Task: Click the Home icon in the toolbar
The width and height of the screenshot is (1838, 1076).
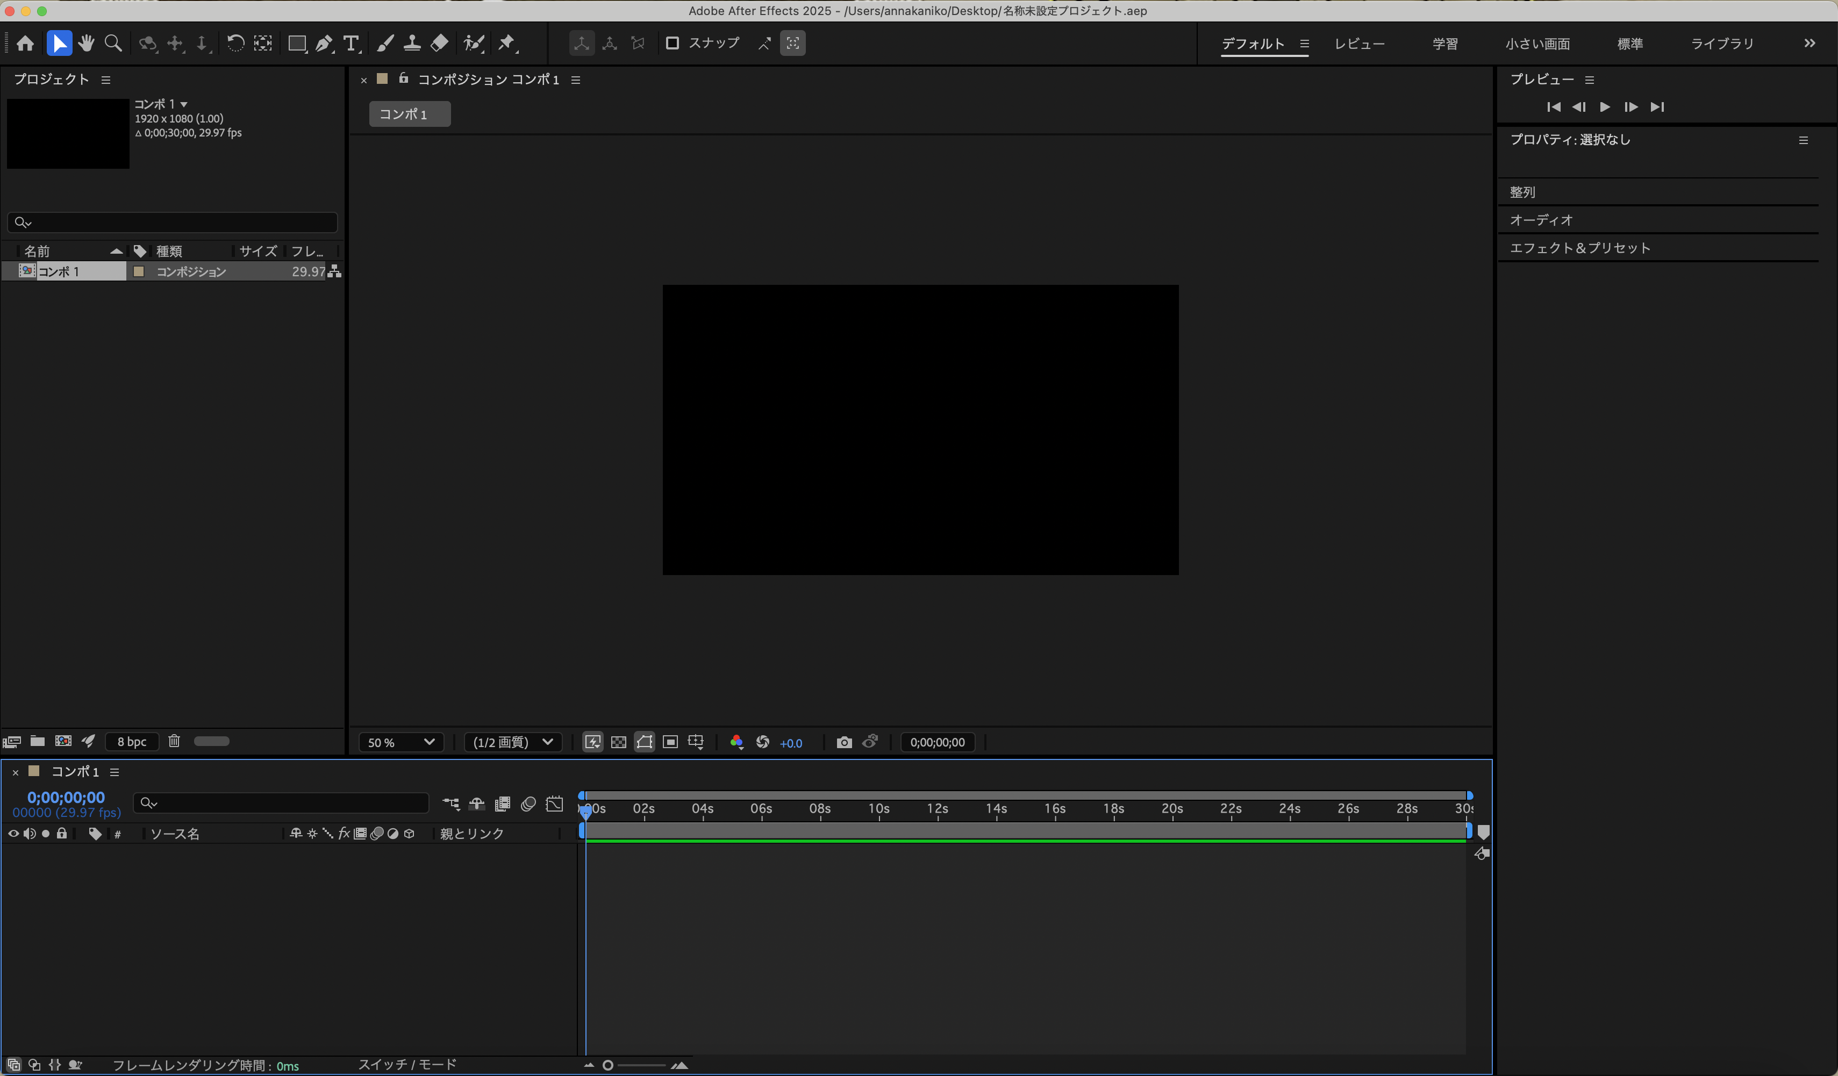Action: 25,44
